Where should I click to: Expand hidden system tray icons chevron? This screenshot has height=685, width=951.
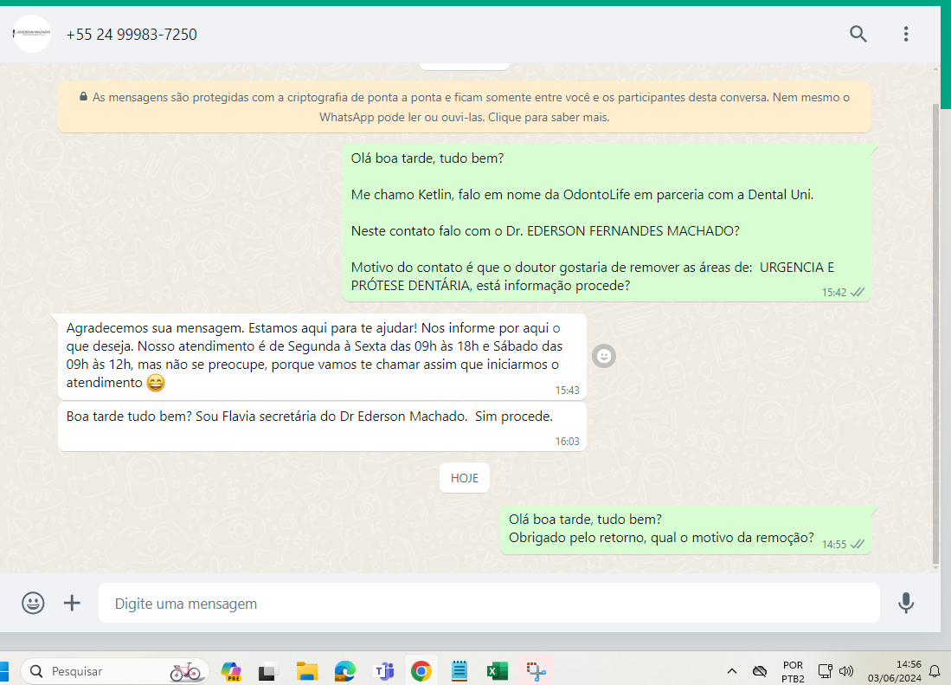[732, 671]
